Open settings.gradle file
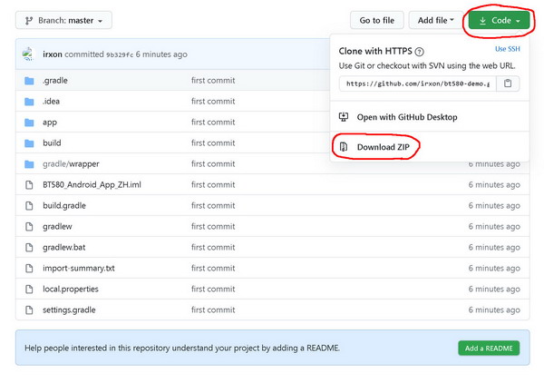 pyautogui.click(x=69, y=309)
